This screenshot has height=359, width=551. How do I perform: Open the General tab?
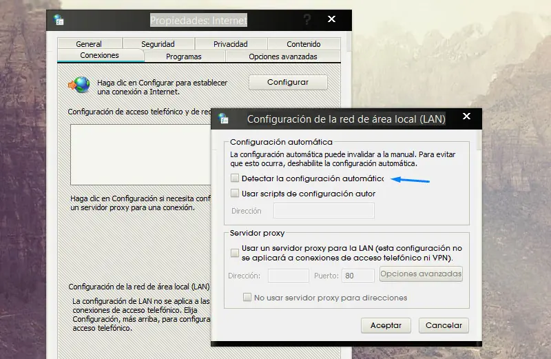(89, 43)
